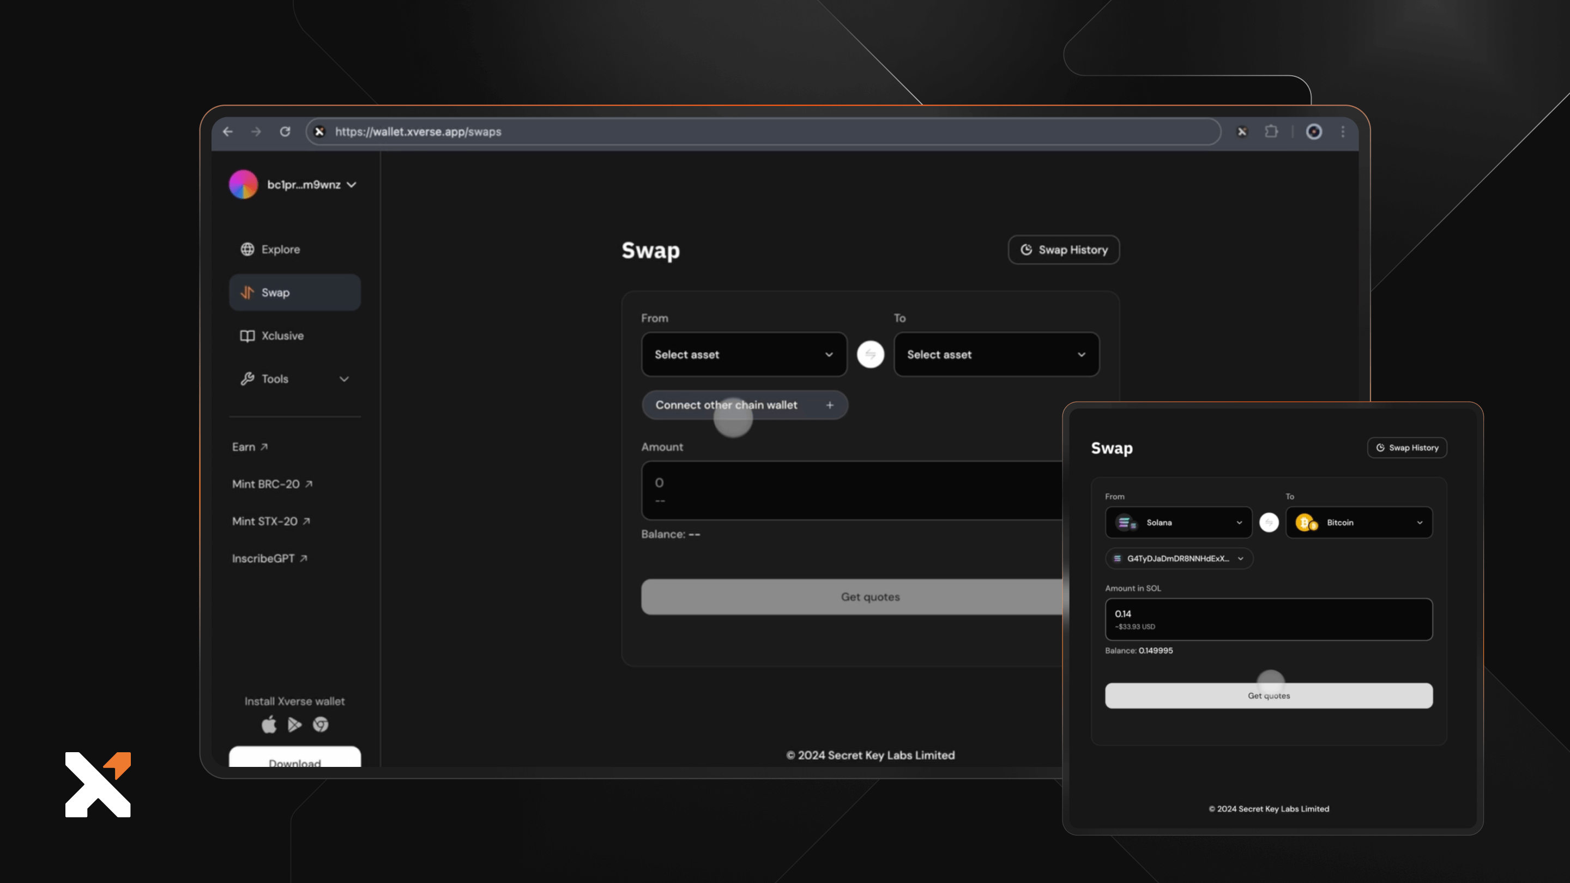Click Get quotes in the main window
Screen dimensions: 1570x883
pyautogui.click(x=853, y=597)
